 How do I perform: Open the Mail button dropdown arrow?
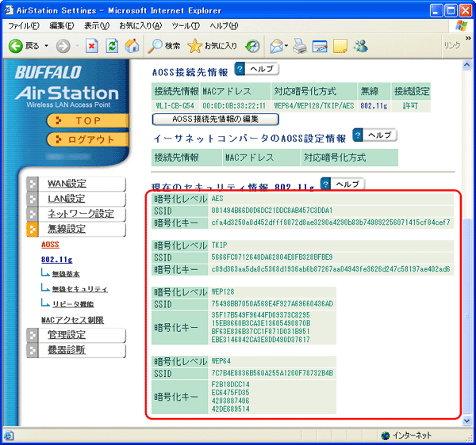[286, 46]
